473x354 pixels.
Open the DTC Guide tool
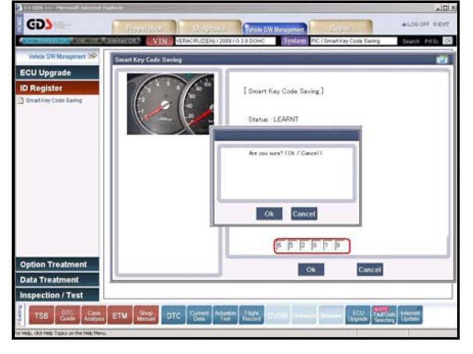[x=67, y=316]
